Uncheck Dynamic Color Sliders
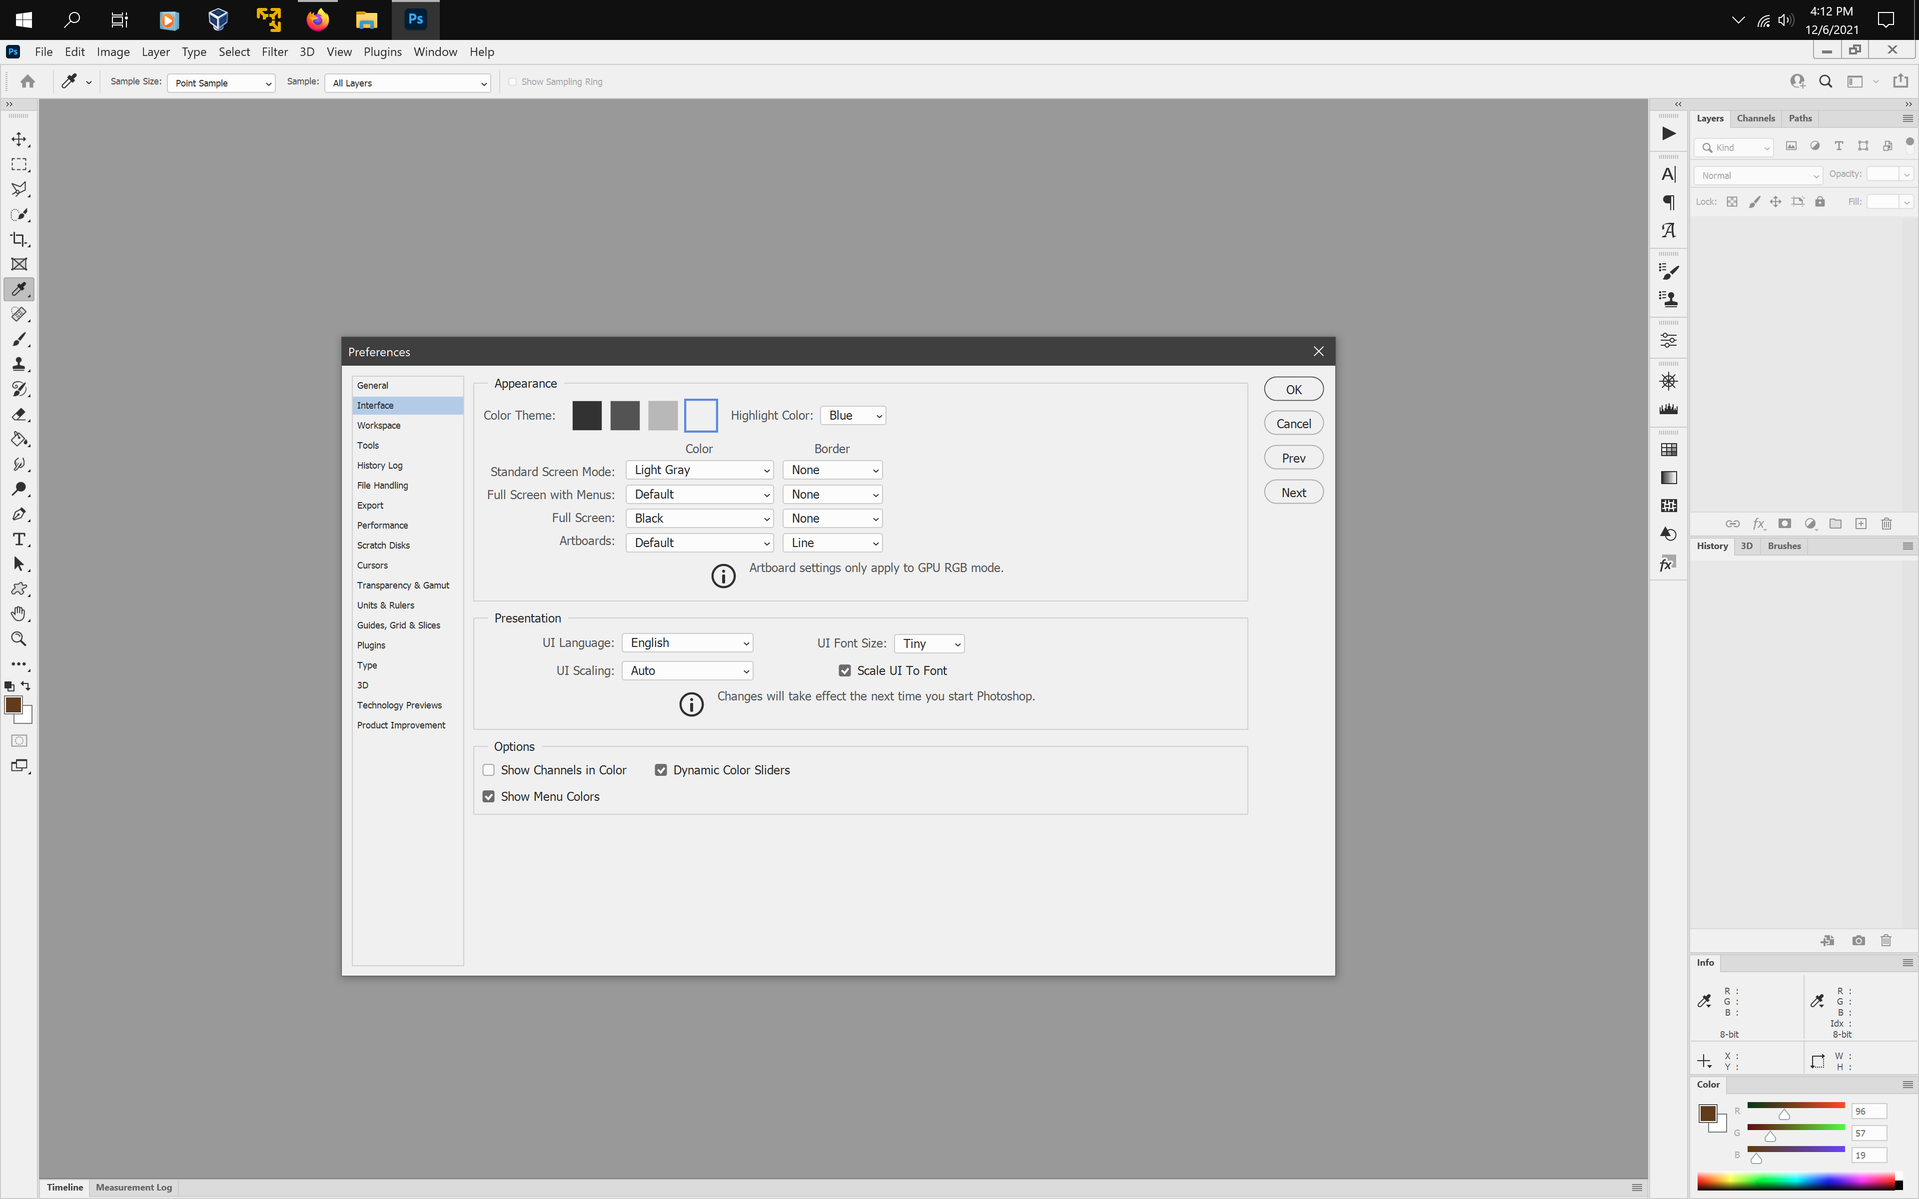 661,770
